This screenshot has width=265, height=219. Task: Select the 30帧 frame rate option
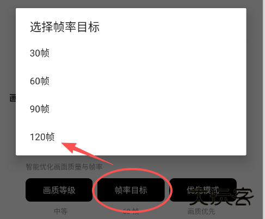click(131, 53)
